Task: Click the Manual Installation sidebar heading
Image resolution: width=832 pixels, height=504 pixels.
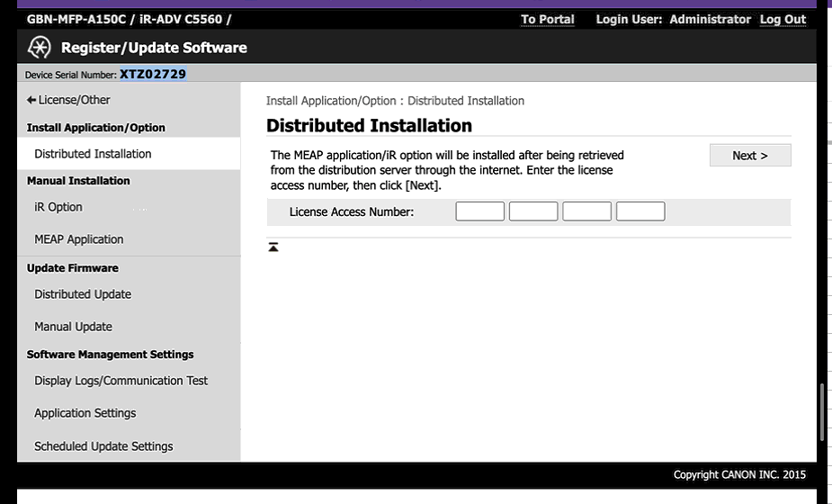Action: [x=78, y=181]
